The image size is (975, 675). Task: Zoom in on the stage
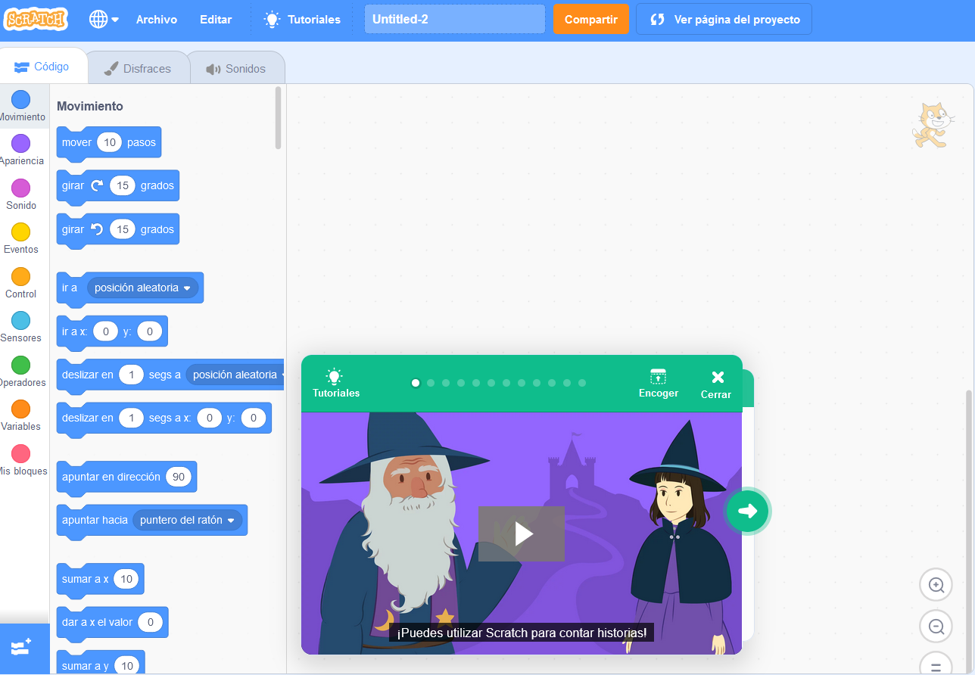[936, 584]
